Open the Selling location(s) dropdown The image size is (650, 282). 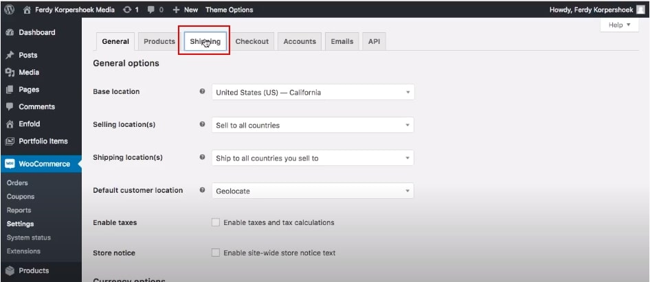click(x=313, y=125)
